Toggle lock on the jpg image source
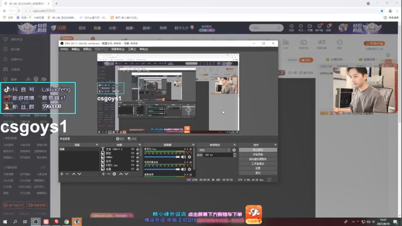The image size is (402, 226). (137, 165)
